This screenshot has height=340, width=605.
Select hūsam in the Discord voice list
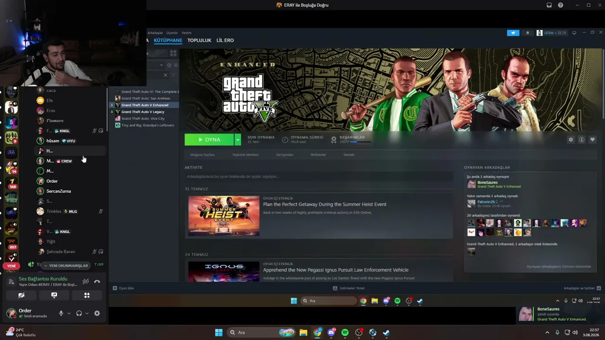tap(52, 141)
